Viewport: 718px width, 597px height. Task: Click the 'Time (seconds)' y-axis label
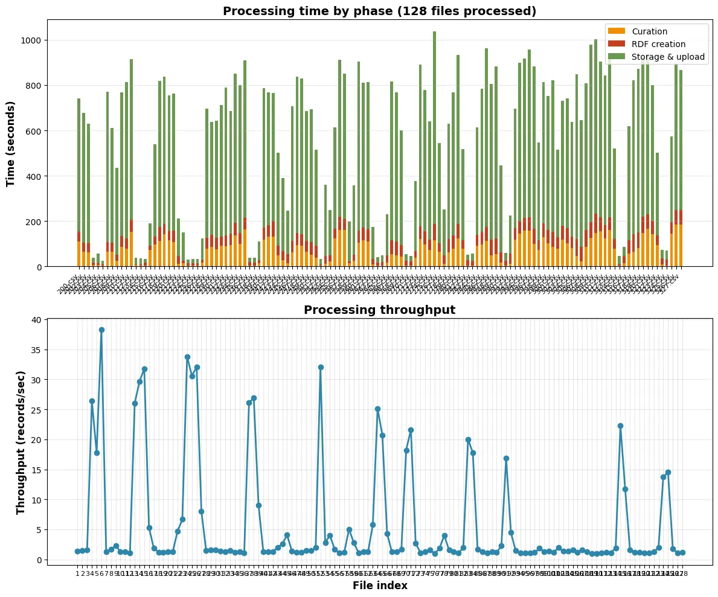(11, 143)
